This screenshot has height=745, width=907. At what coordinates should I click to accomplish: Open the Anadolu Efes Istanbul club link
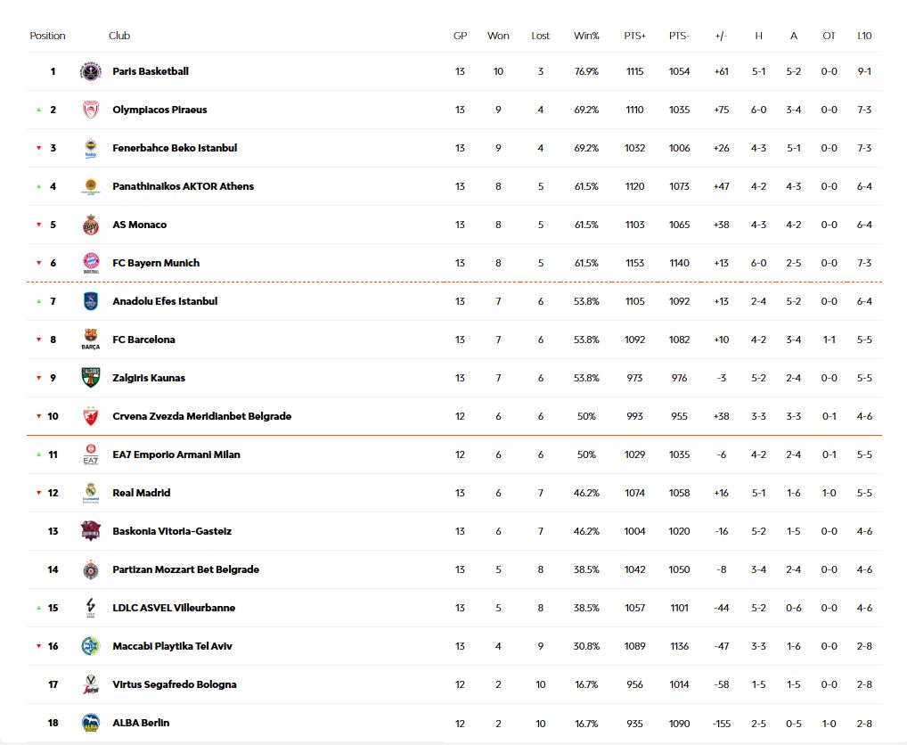click(x=165, y=301)
